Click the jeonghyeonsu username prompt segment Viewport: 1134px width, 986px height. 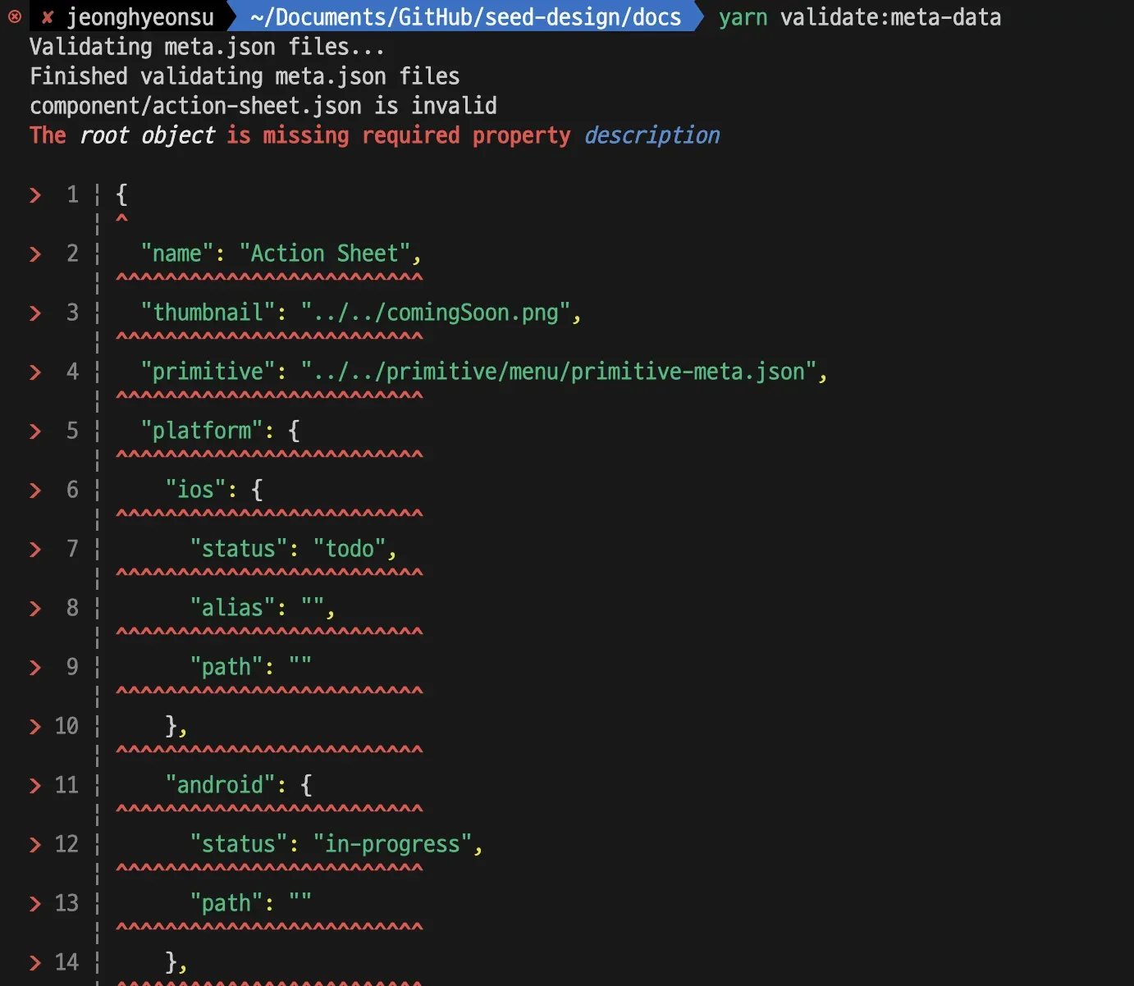(139, 17)
